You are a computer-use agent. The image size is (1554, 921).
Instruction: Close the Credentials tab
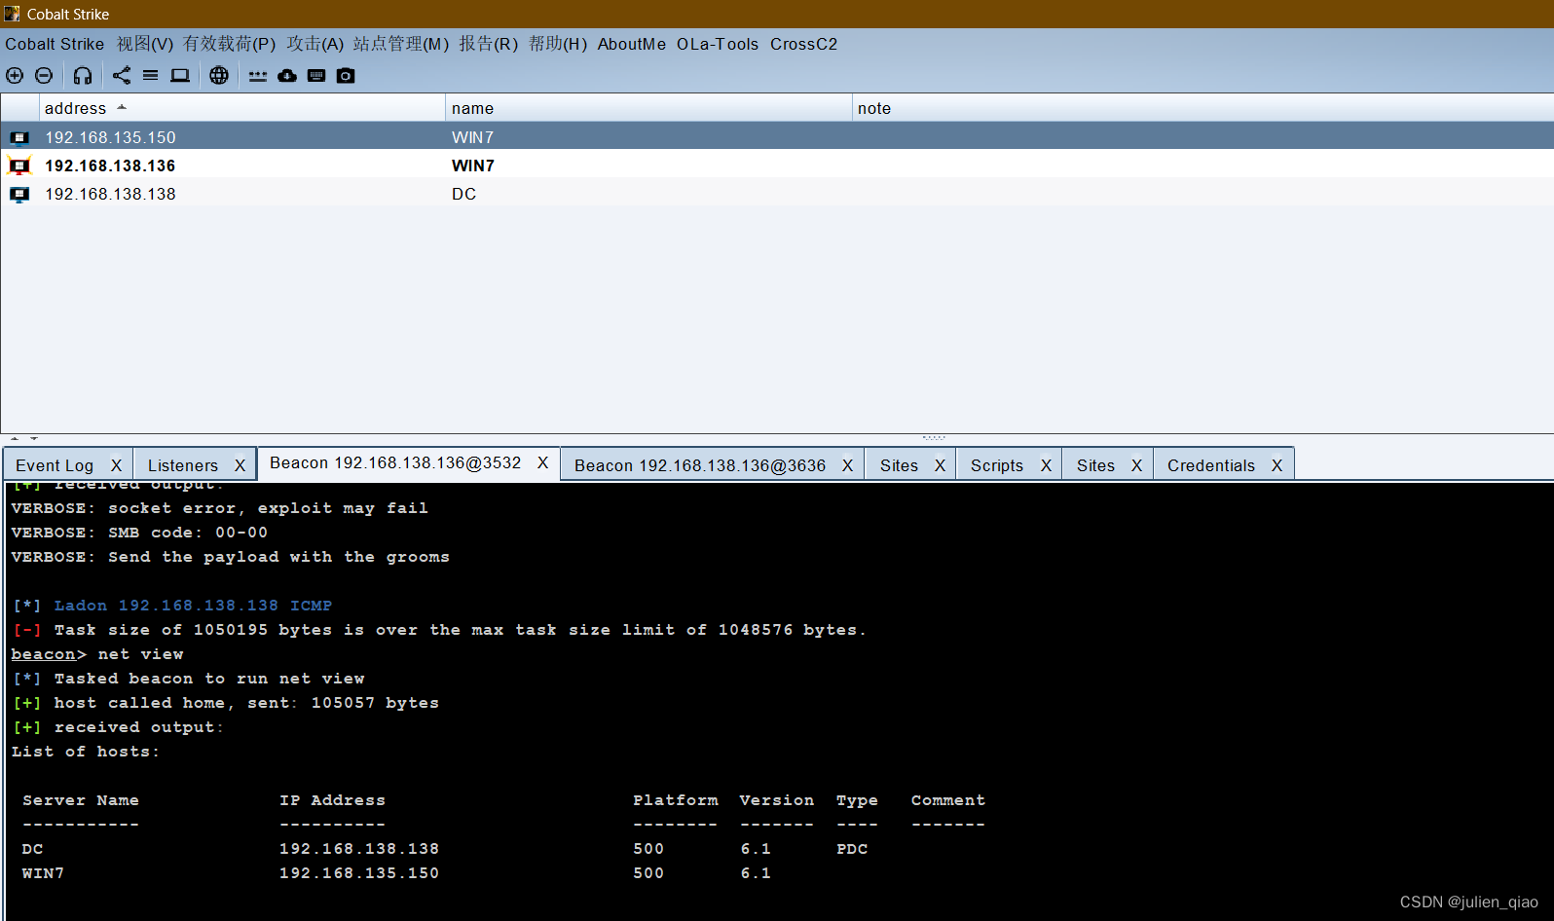[1276, 465]
